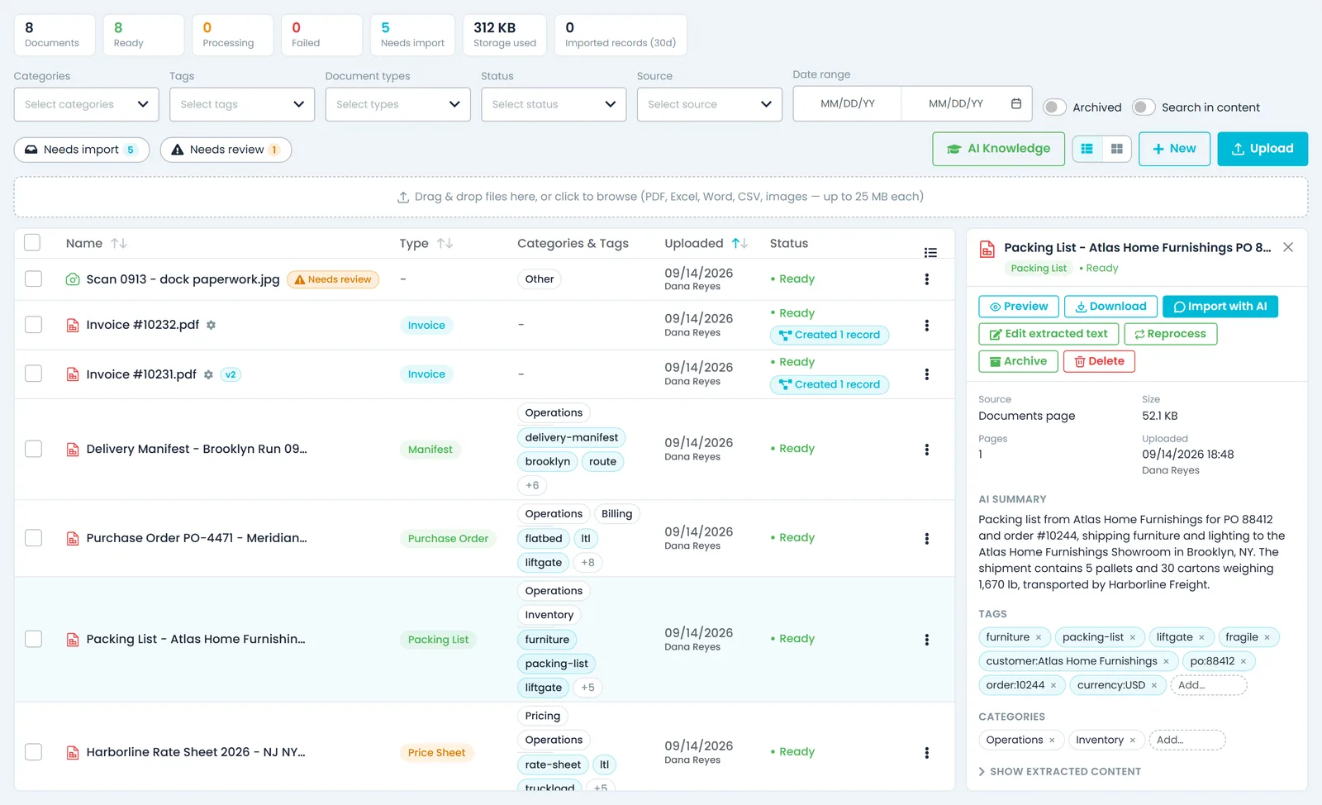
Task: Enable Search in content toggle
Action: tap(1144, 107)
